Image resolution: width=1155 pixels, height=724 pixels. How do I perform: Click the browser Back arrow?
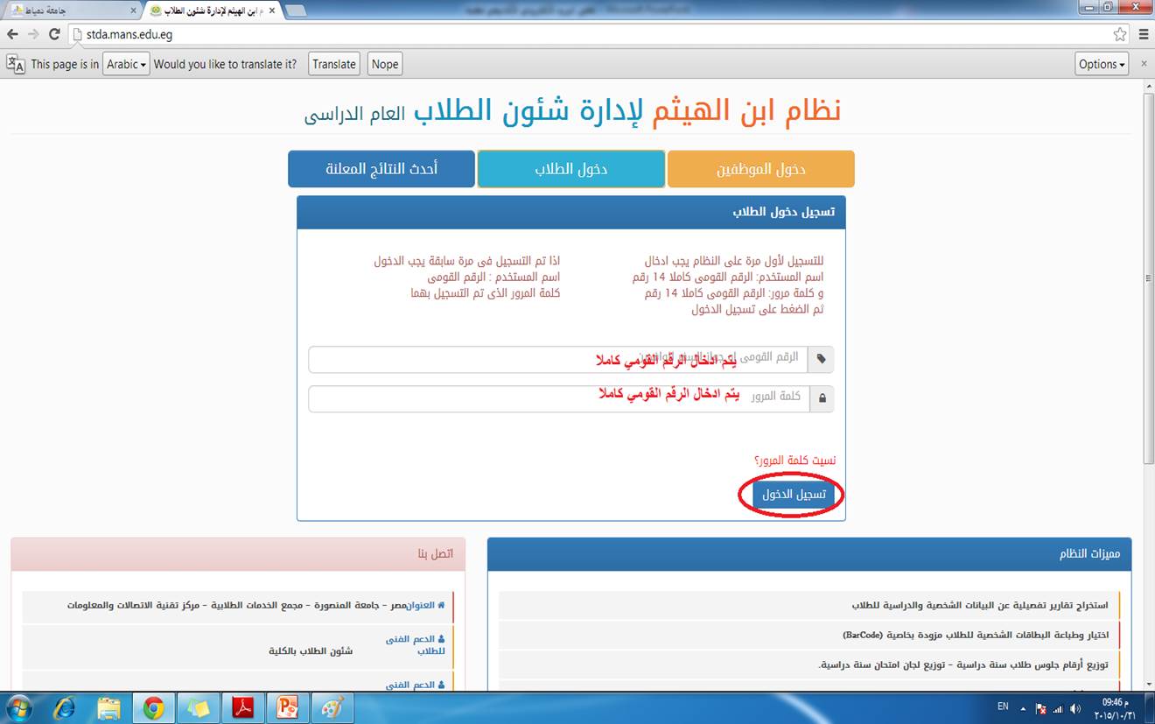tap(12, 34)
